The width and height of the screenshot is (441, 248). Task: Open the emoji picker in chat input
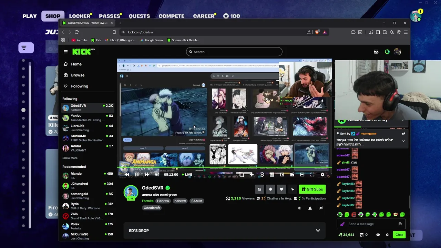pos(400,224)
